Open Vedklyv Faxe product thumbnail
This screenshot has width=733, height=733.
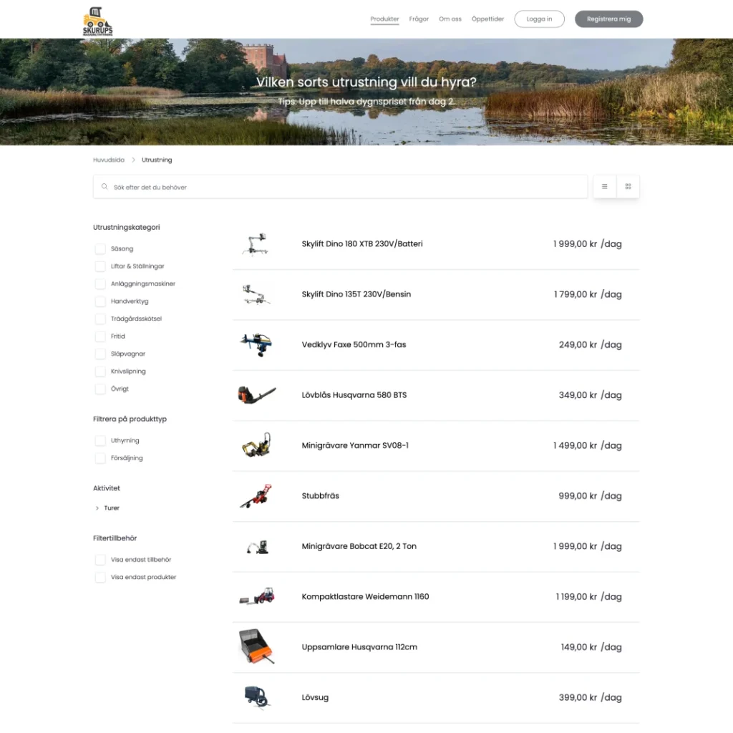pos(256,344)
